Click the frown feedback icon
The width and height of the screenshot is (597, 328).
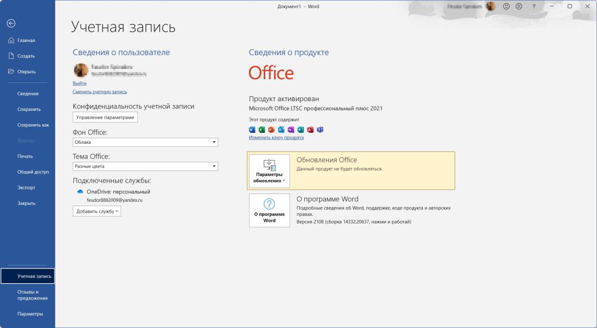pyautogui.click(x=519, y=7)
